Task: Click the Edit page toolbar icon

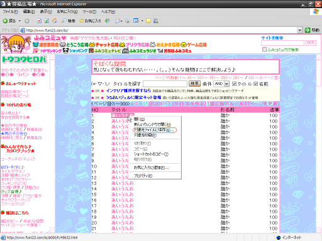Action: point(136,21)
